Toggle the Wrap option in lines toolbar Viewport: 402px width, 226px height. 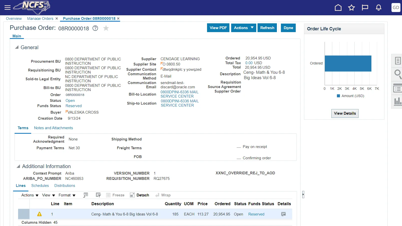(163, 195)
